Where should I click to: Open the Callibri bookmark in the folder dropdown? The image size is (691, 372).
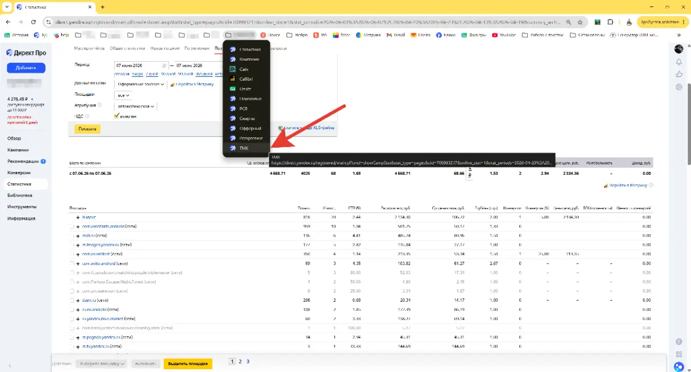[x=246, y=79]
